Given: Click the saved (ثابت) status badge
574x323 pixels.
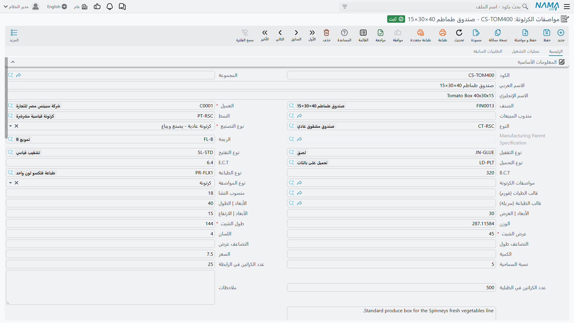Looking at the screenshot, I should (x=396, y=19).
